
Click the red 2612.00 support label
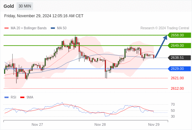pyautogui.click(x=177, y=88)
